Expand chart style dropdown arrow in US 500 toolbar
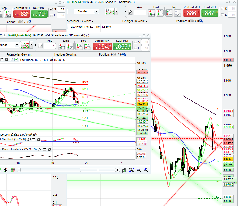The height and width of the screenshot is (206, 238). (x=116, y=11)
